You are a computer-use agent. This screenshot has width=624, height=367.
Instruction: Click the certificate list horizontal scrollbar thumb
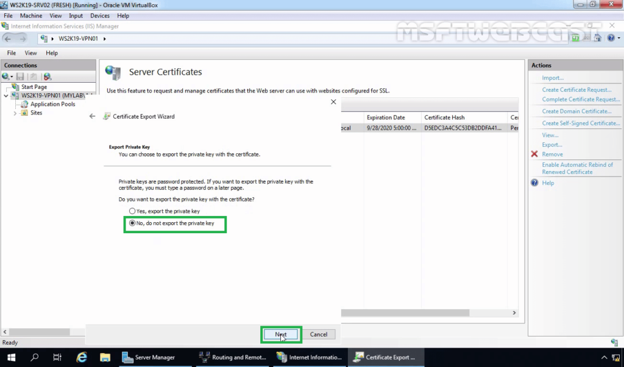[405, 313]
